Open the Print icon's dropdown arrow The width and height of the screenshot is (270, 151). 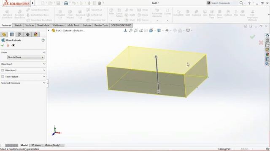click(x=70, y=3)
